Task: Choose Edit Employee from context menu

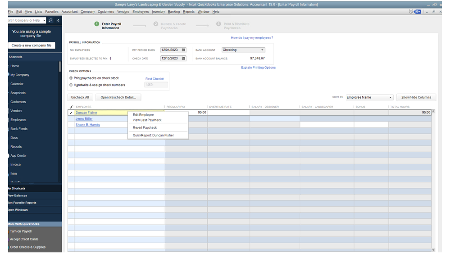Action: coord(143,115)
